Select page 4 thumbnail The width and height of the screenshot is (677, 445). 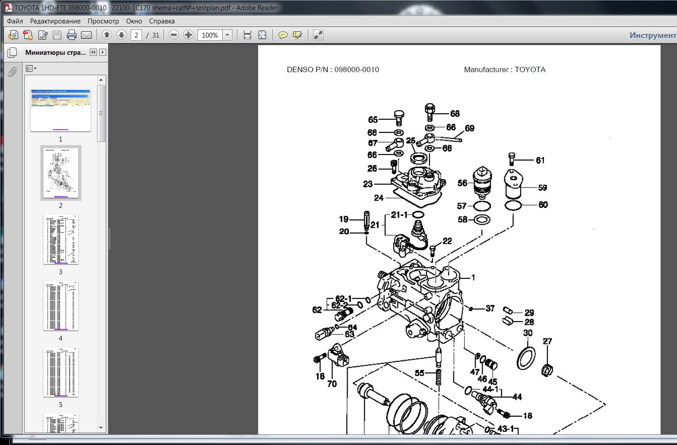pos(61,306)
